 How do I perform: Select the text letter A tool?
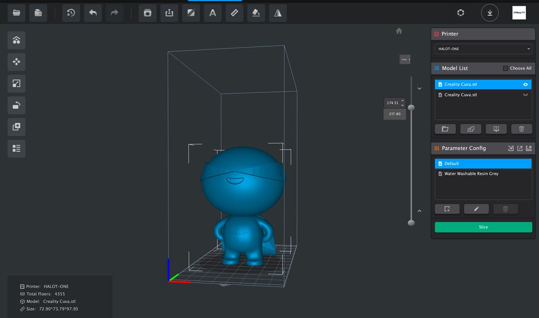(213, 13)
